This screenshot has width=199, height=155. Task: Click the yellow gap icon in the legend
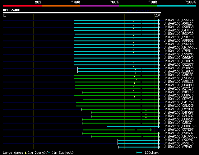click(x=25, y=153)
